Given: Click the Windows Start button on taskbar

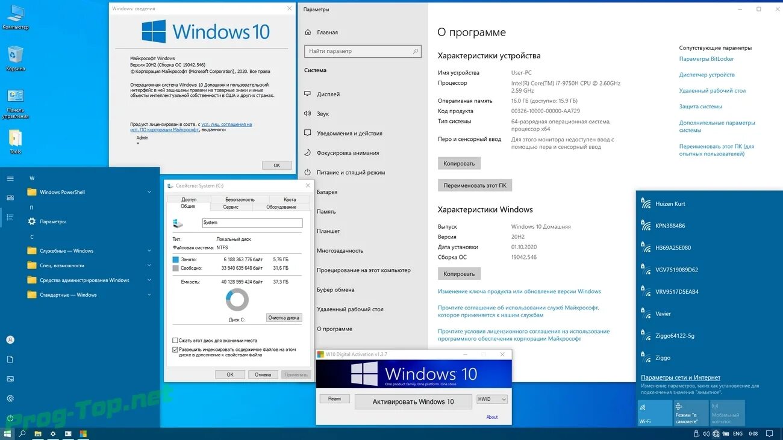Looking at the screenshot, I should click(8, 433).
